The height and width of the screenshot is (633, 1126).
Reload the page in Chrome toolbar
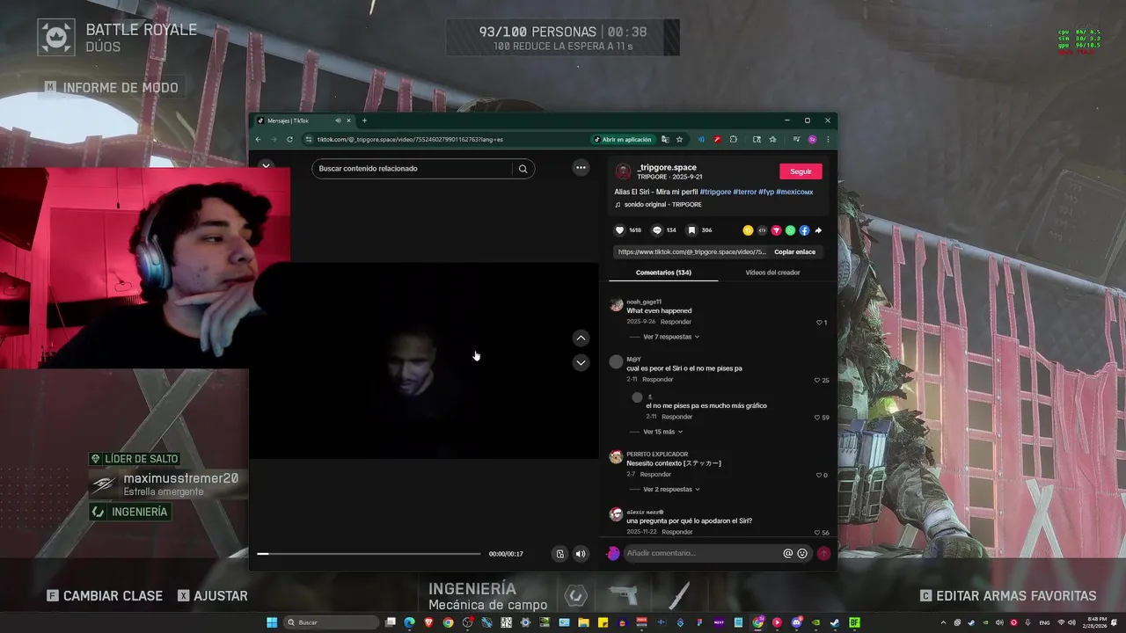(289, 139)
